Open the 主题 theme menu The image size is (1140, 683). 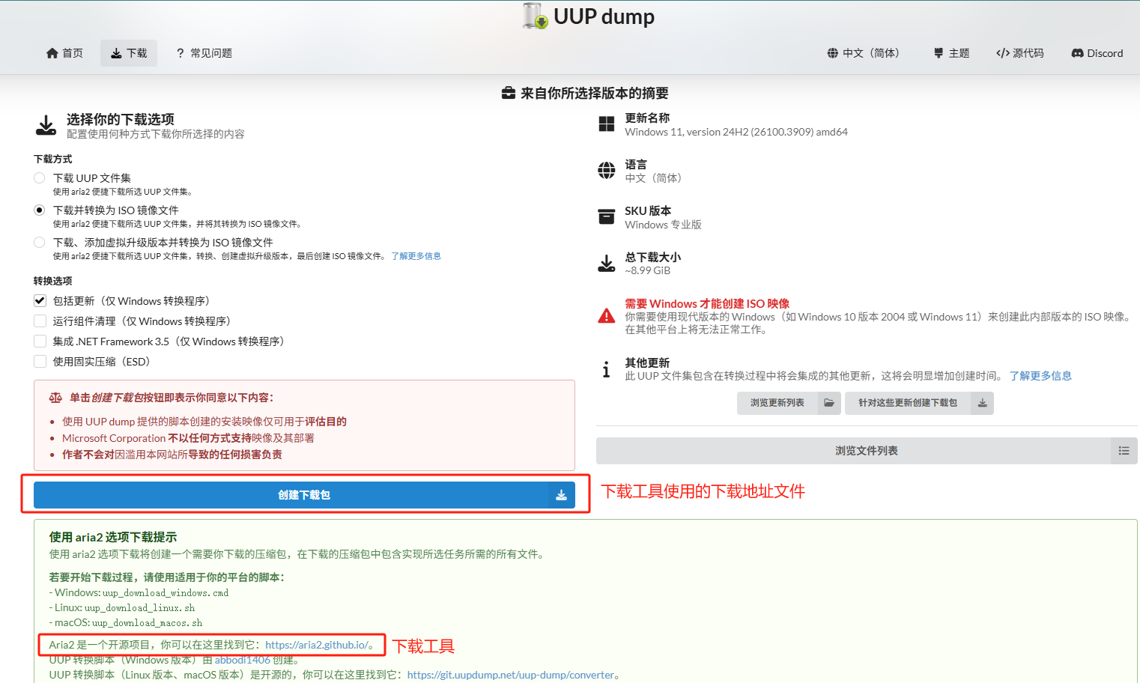[x=951, y=53]
